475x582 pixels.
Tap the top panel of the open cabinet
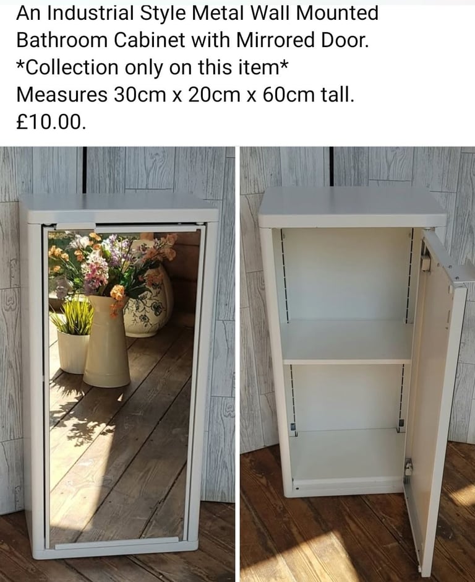pyautogui.click(x=352, y=206)
